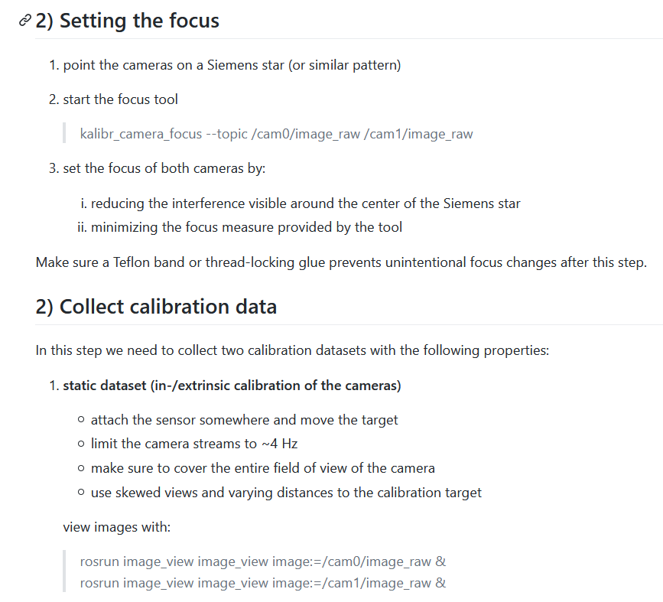Screen dimensions: 663x602
Task: Click bullet "use skewed views and varying distances"
Action: [286, 492]
